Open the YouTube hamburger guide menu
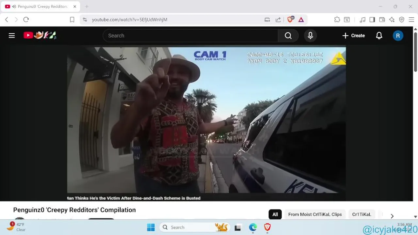Screen dimensions: 418x235 click(12, 36)
